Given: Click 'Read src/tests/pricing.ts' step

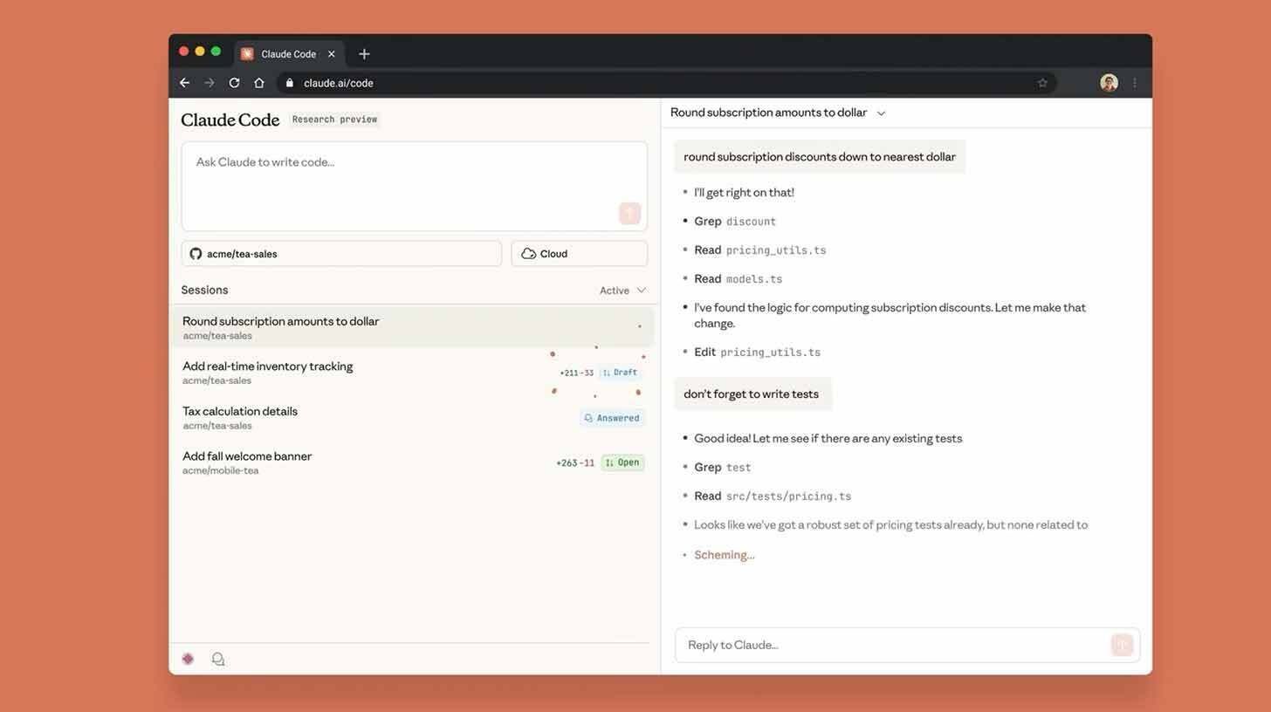Looking at the screenshot, I should pyautogui.click(x=773, y=496).
